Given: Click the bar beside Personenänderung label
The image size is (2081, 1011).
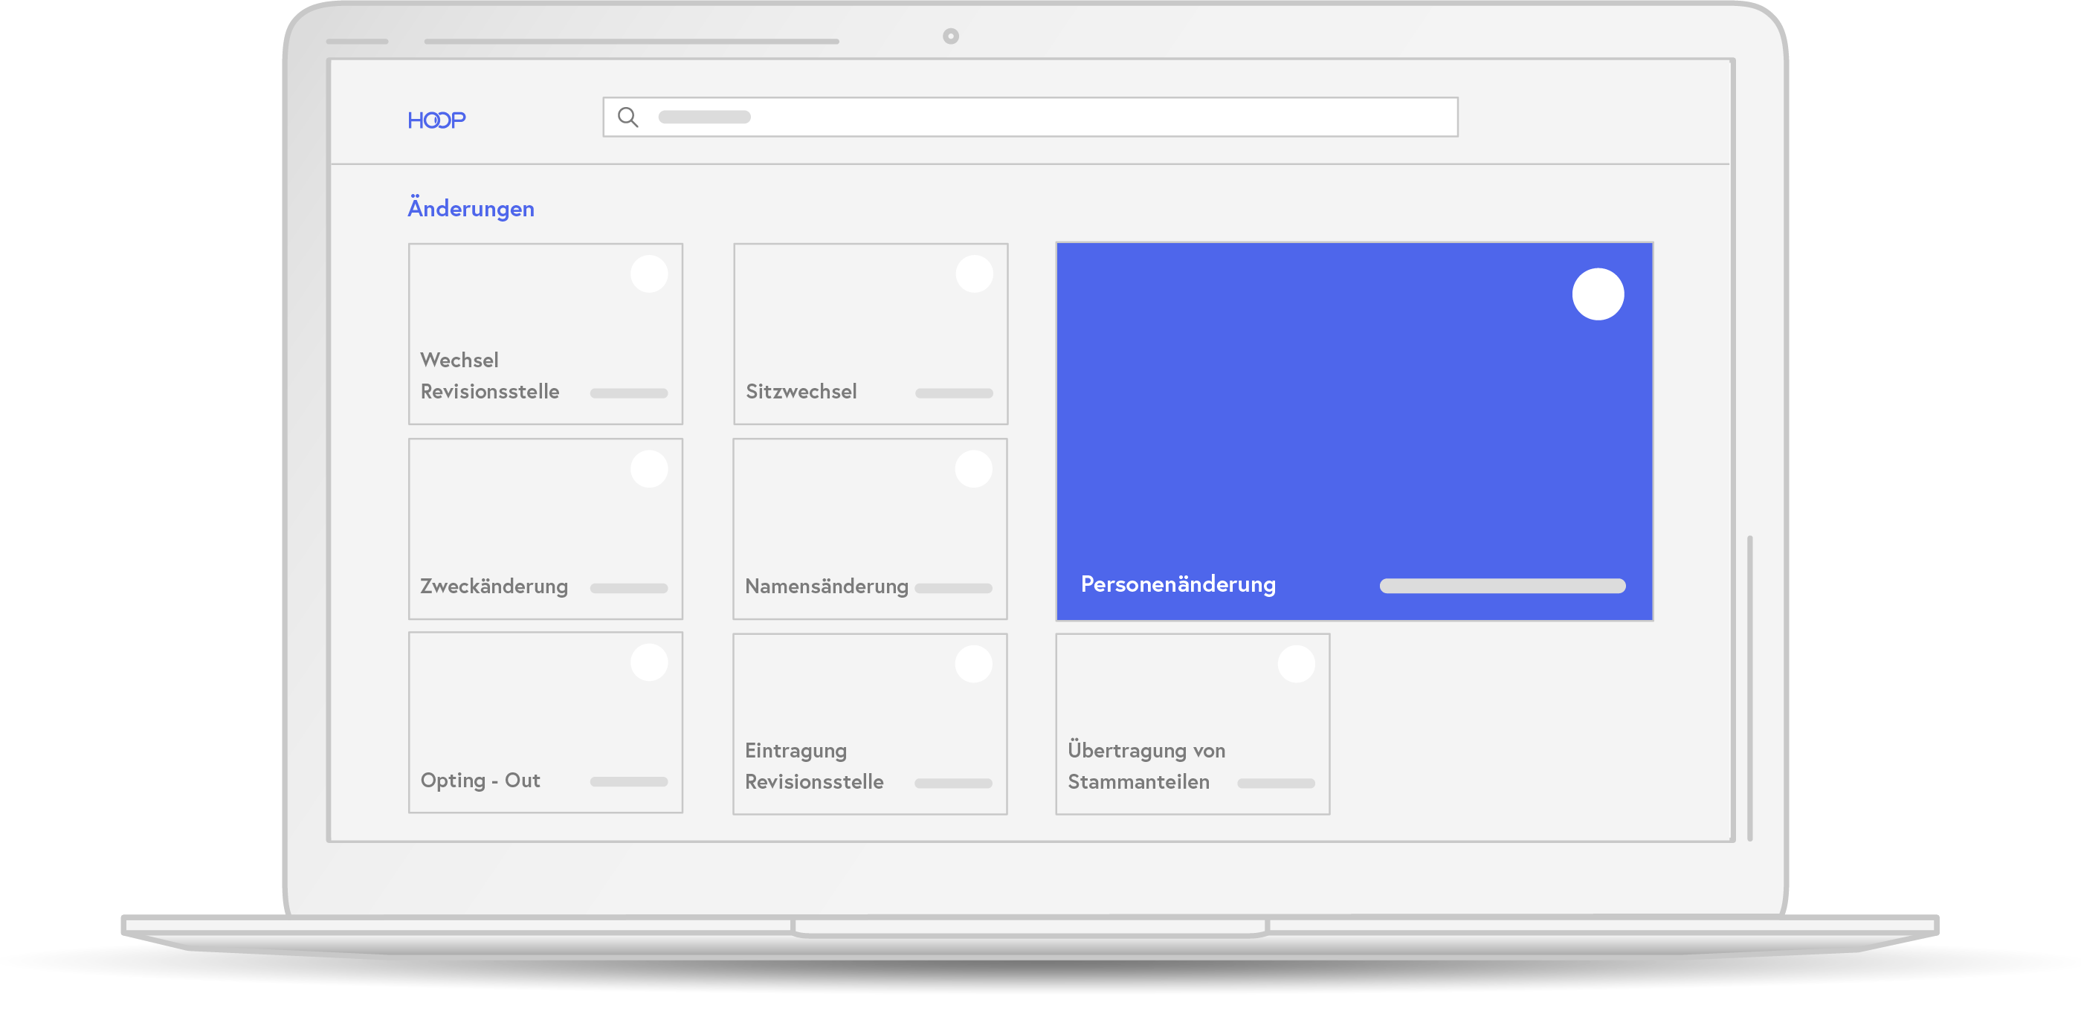Looking at the screenshot, I should [1503, 587].
